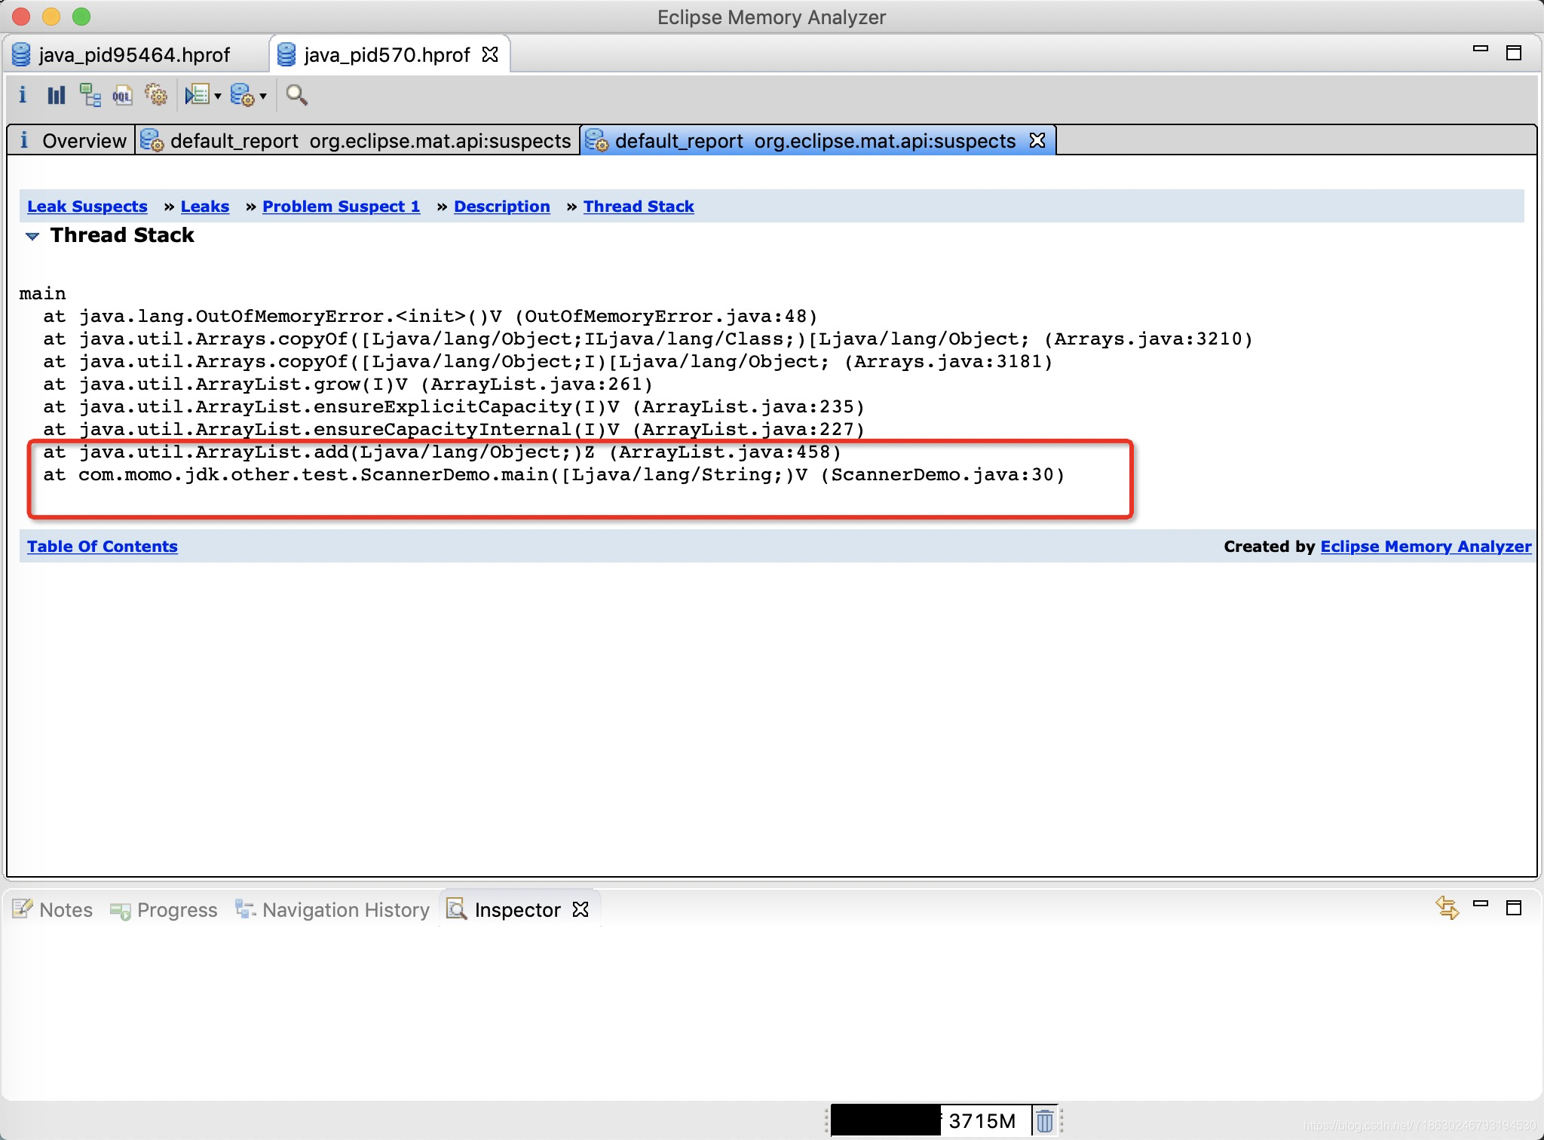
Task: Minimize the Inspector bottom panel
Action: coord(1481,903)
